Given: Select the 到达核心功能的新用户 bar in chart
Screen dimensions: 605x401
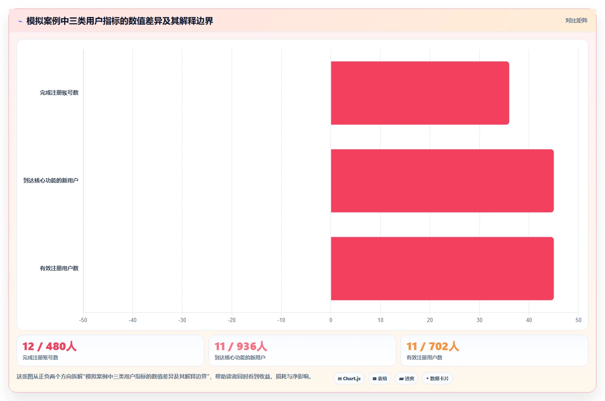Looking at the screenshot, I should click(442, 181).
